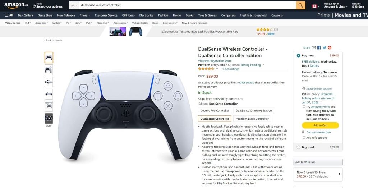Open the All search category dropdown

74,5
